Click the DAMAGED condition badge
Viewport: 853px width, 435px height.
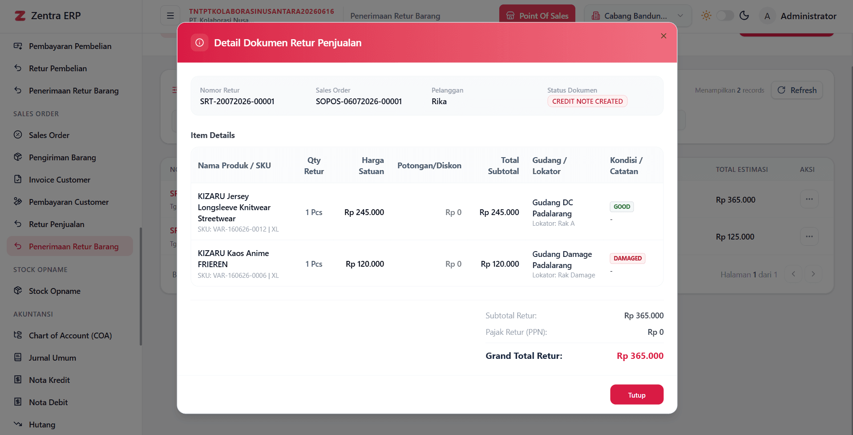[x=627, y=258]
